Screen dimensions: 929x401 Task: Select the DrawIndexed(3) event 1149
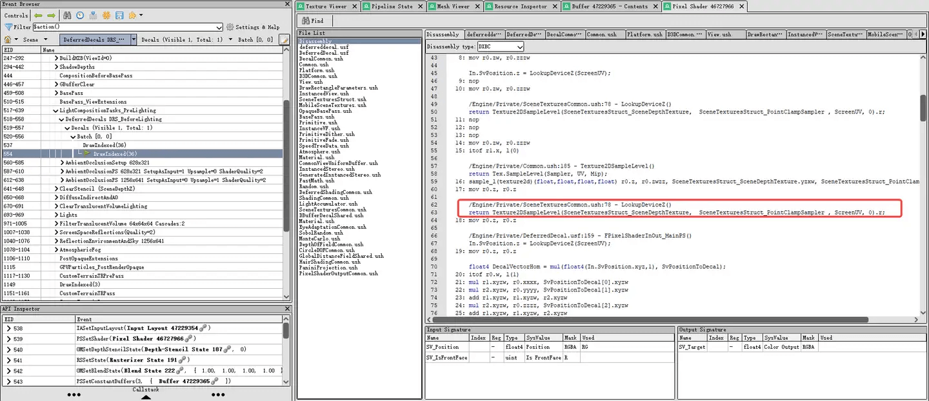pyautogui.click(x=142, y=284)
